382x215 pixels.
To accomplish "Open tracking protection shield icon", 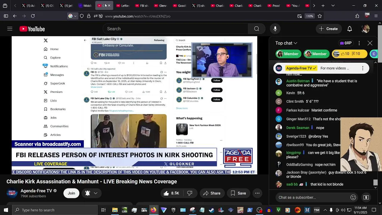I will (82, 16).
